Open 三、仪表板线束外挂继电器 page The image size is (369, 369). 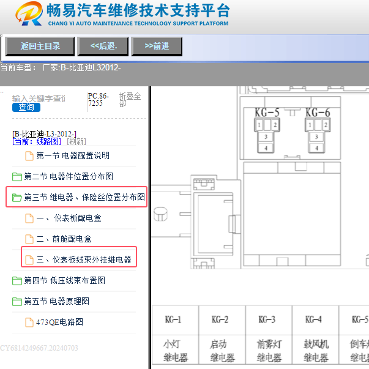point(84,260)
